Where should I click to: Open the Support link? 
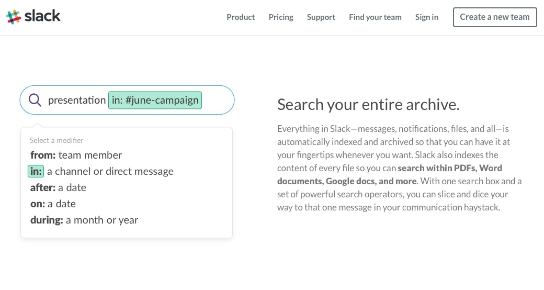321,17
